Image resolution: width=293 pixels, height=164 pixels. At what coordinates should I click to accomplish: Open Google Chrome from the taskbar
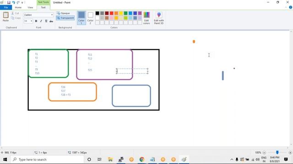pyautogui.click(x=142, y=159)
